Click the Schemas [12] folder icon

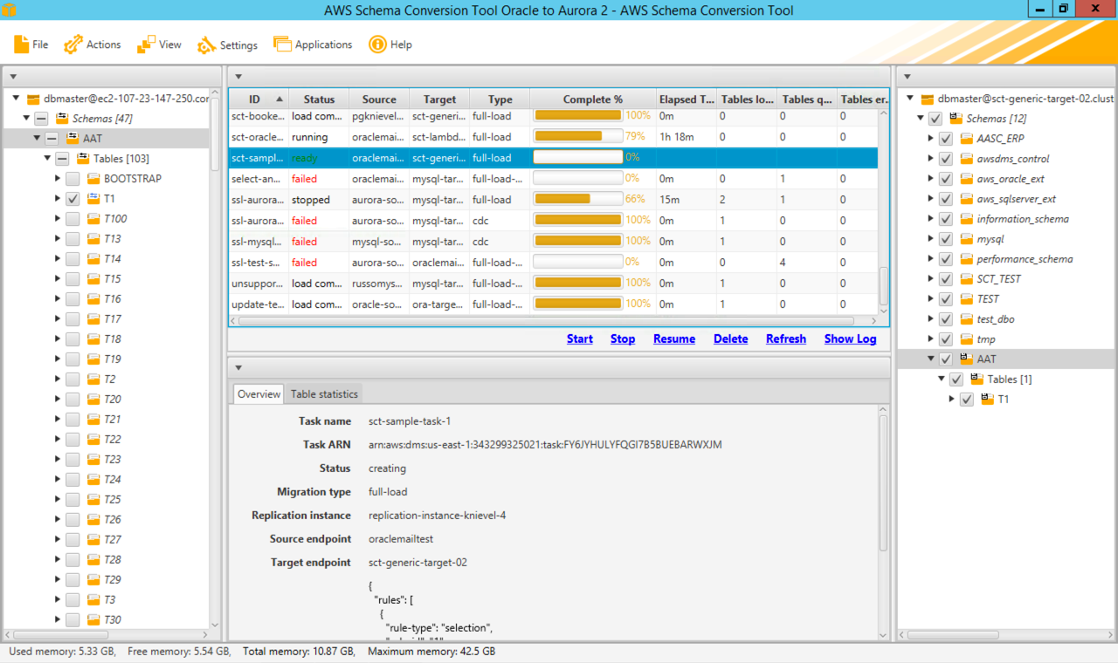coord(956,119)
